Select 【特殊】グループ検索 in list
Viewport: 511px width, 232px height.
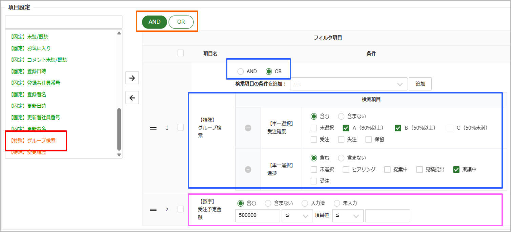pos(33,140)
